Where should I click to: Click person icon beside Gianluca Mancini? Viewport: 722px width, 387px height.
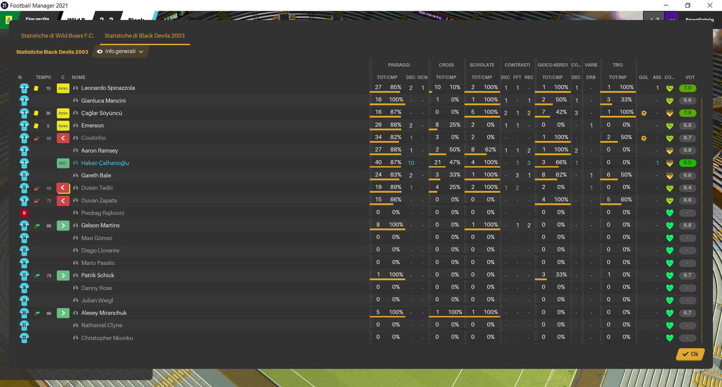point(76,101)
